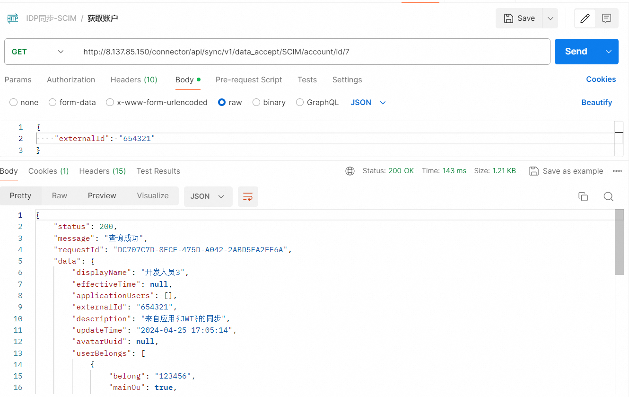Open the request Headers (10) tab
Viewport: 629px width, 397px height.
(x=134, y=79)
